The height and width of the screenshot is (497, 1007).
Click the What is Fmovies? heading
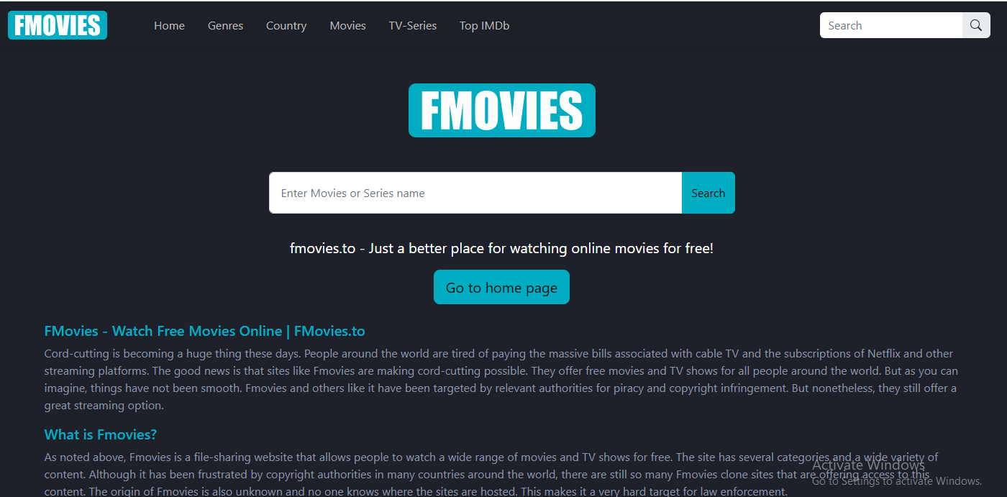point(101,434)
